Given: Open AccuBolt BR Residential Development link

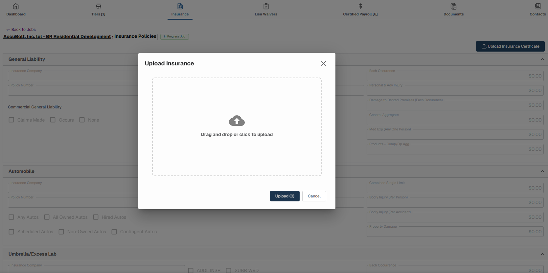Looking at the screenshot, I should pos(57,36).
